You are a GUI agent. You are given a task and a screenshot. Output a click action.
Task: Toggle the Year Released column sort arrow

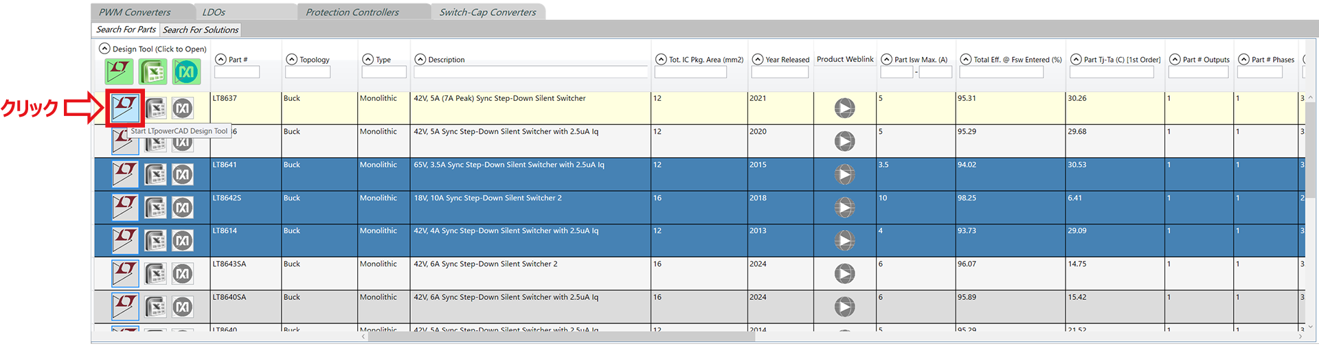(x=757, y=60)
